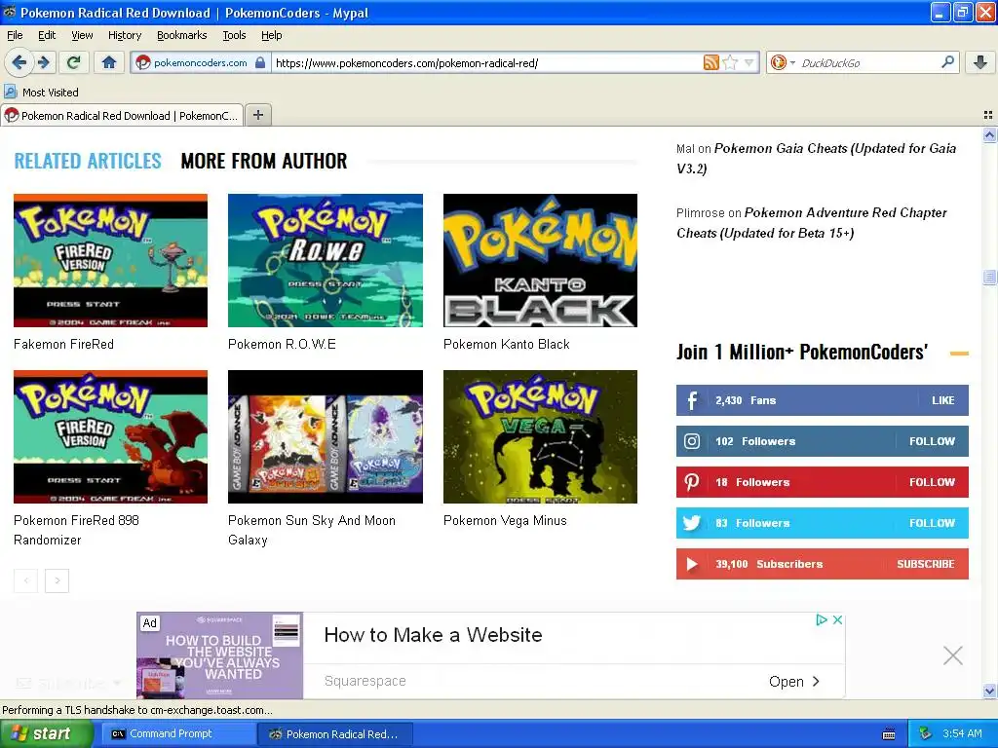Click the Facebook LIKE button
Screen dimensions: 998x748
(942, 400)
